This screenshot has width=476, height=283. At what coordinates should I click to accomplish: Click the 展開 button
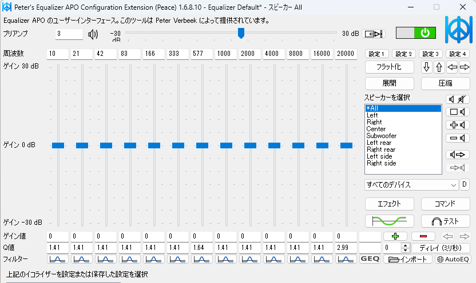click(389, 83)
